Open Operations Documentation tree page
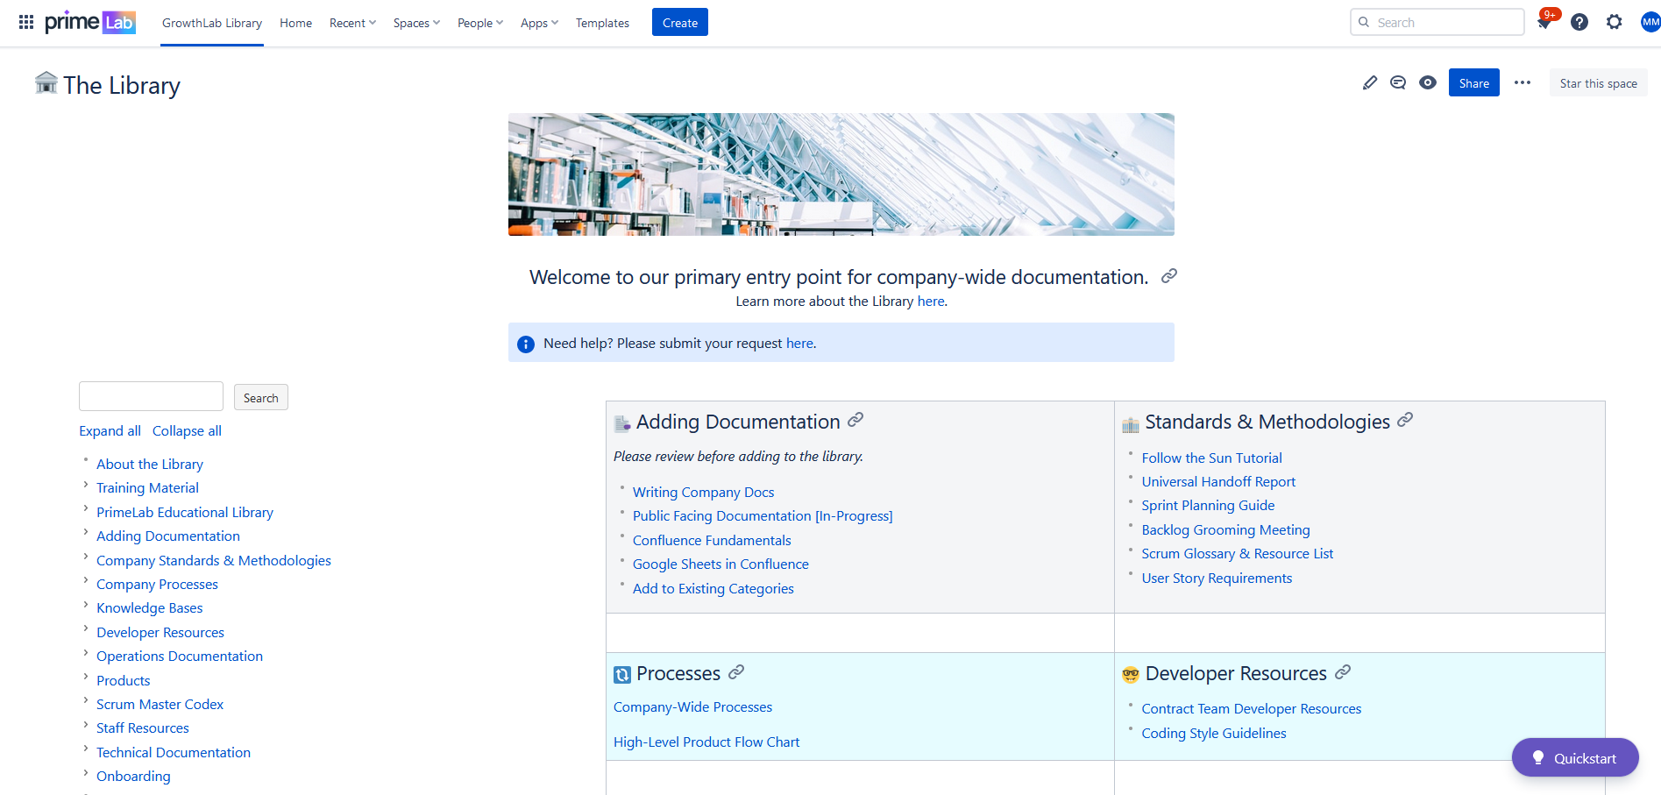The image size is (1661, 795). (180, 656)
